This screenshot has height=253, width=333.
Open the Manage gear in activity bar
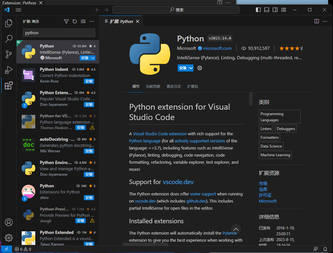(8, 238)
